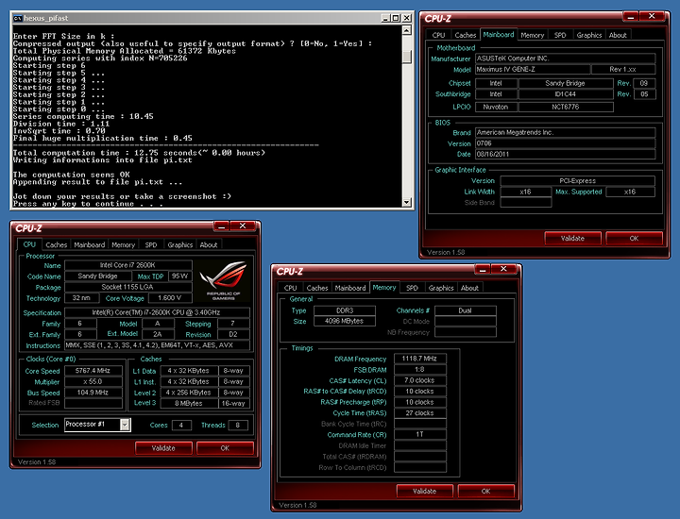The height and width of the screenshot is (519, 680).
Task: Click the console scrollbar down arrow
Action: tap(406, 202)
